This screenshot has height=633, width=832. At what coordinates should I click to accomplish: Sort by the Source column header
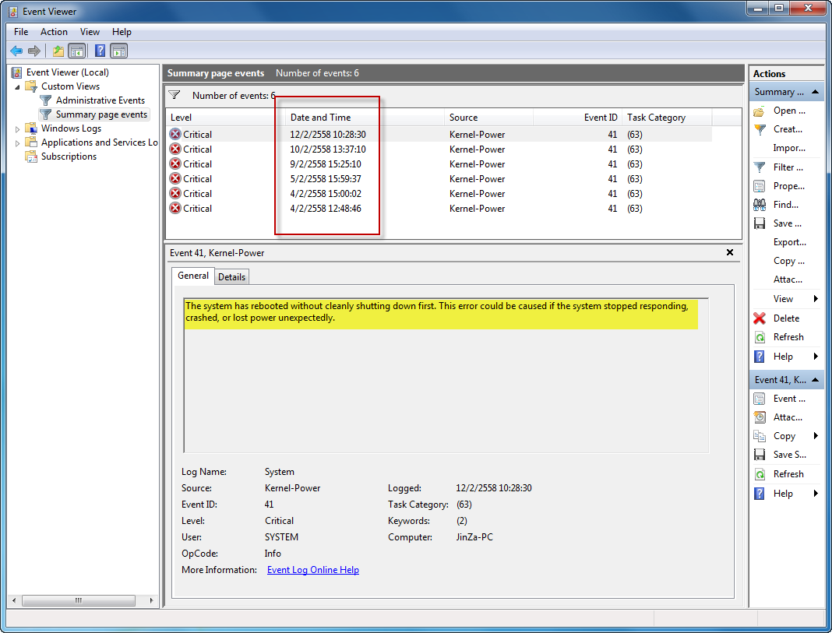[x=488, y=118]
